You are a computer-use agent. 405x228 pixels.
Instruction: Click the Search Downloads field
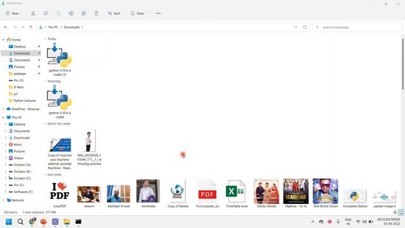pos(357,27)
